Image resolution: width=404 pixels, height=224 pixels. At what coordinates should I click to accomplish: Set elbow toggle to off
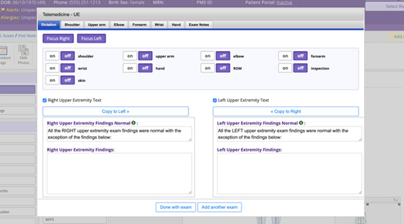[x=223, y=56]
